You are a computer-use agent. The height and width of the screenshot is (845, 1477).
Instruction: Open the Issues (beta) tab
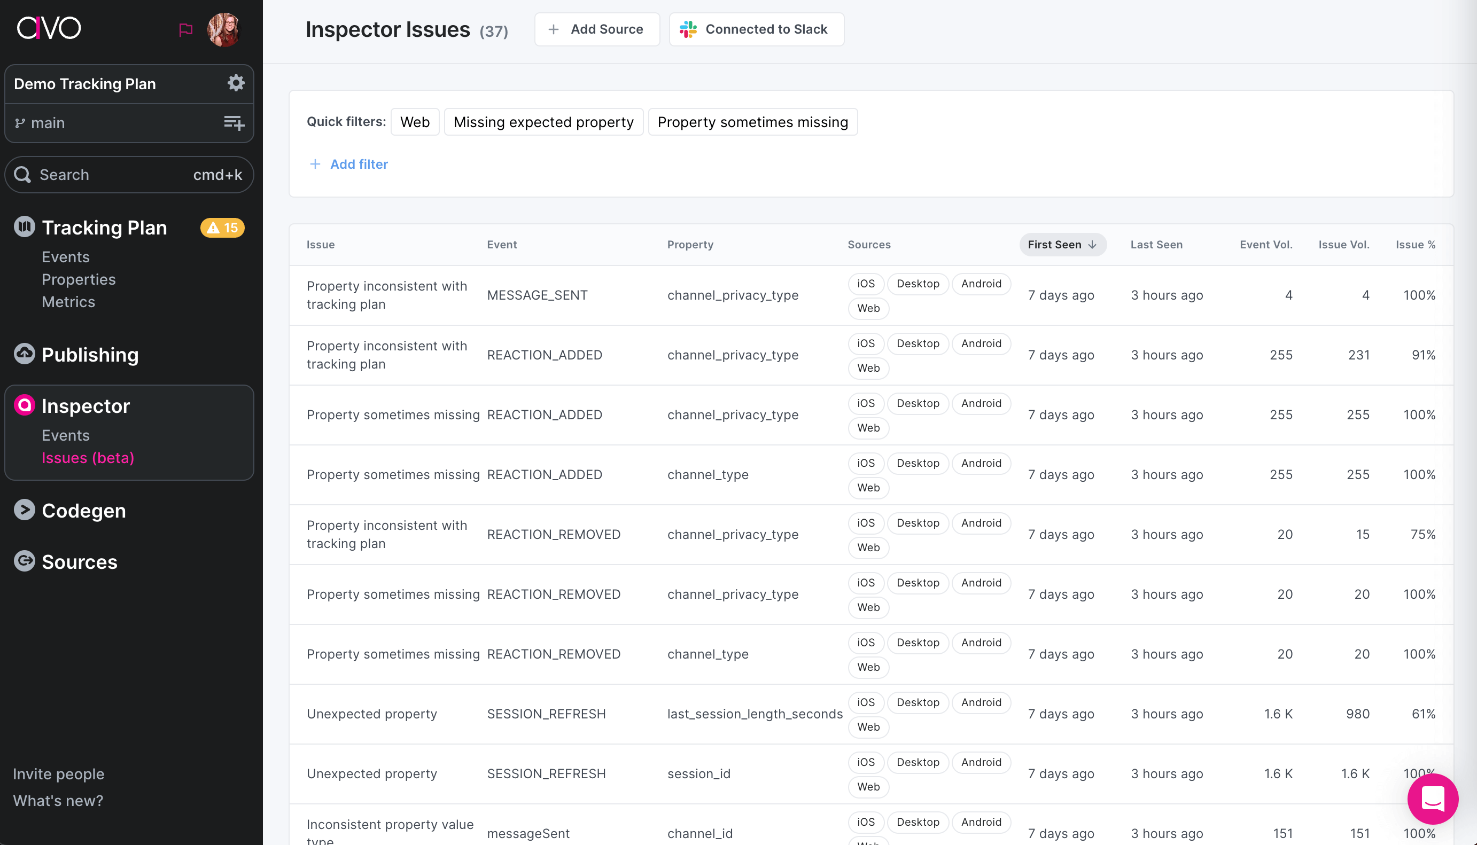coord(88,458)
